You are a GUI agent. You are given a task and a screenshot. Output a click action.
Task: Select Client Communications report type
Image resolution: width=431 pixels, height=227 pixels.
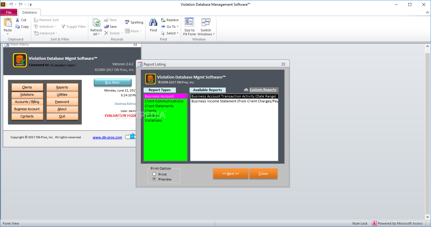[x=165, y=101]
